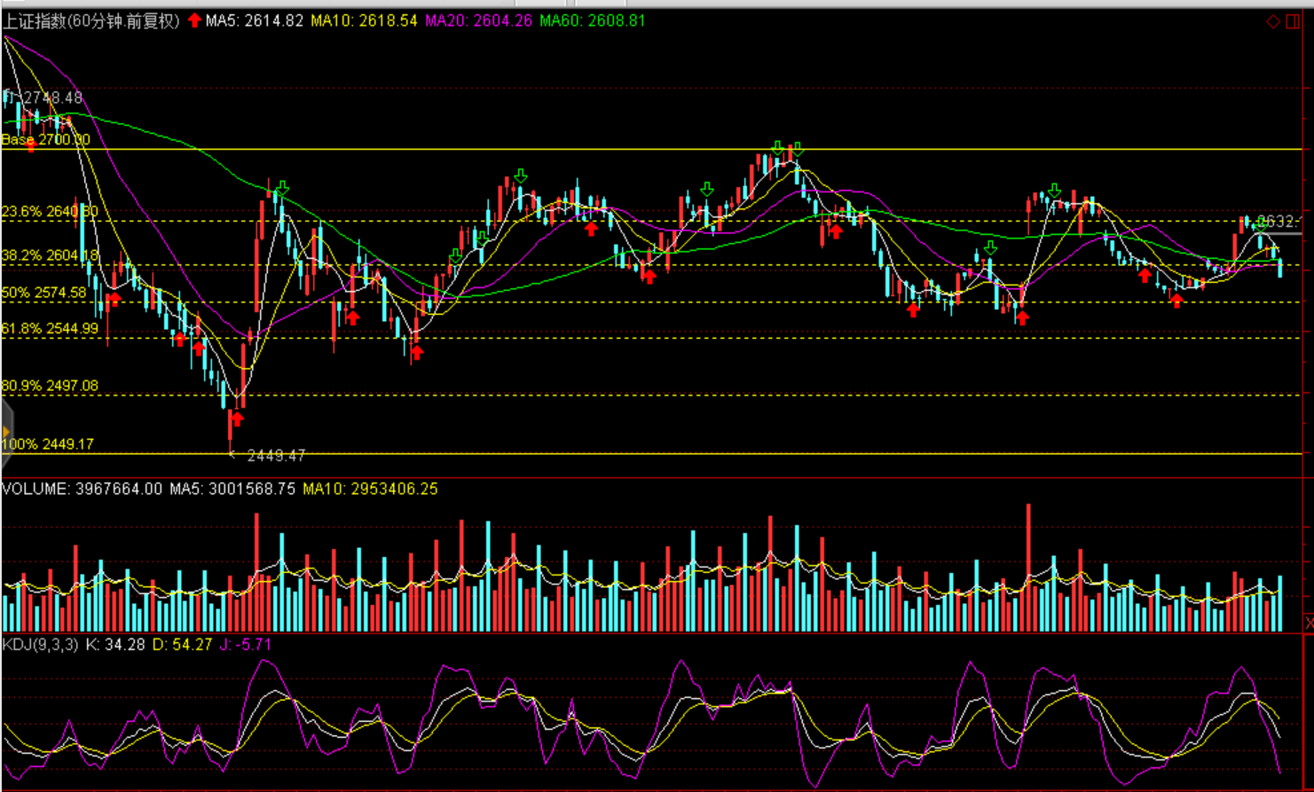Click the split-panel square icon at top right

coord(1294,21)
